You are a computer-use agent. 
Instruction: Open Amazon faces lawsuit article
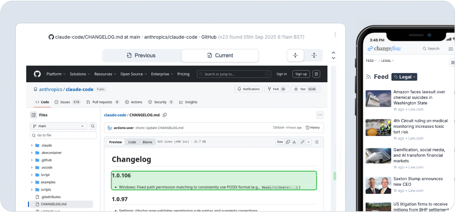coord(419,97)
